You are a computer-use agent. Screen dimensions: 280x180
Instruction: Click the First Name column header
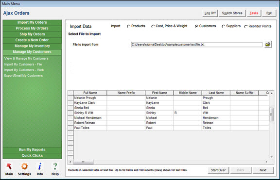(x=159, y=93)
